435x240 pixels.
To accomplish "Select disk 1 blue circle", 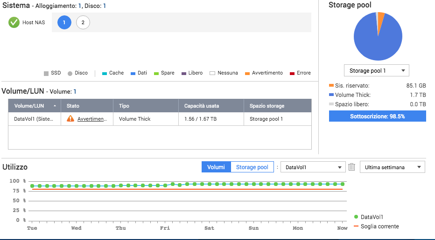I will pyautogui.click(x=64, y=22).
